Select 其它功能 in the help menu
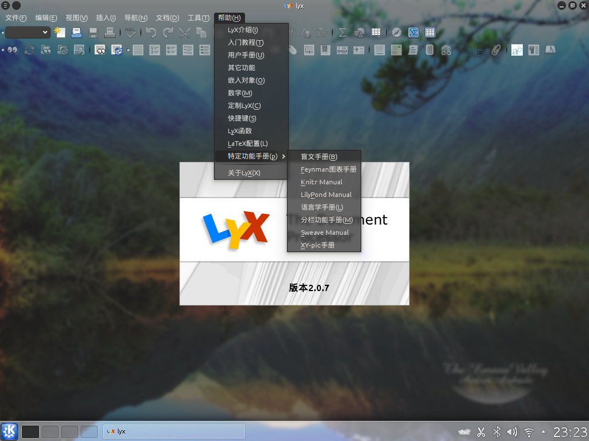Image resolution: width=589 pixels, height=441 pixels. [251, 68]
